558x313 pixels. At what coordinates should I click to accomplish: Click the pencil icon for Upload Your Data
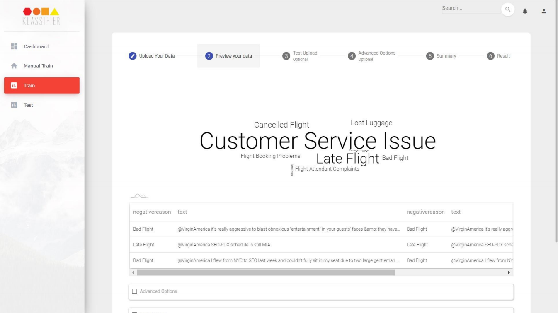pyautogui.click(x=133, y=56)
